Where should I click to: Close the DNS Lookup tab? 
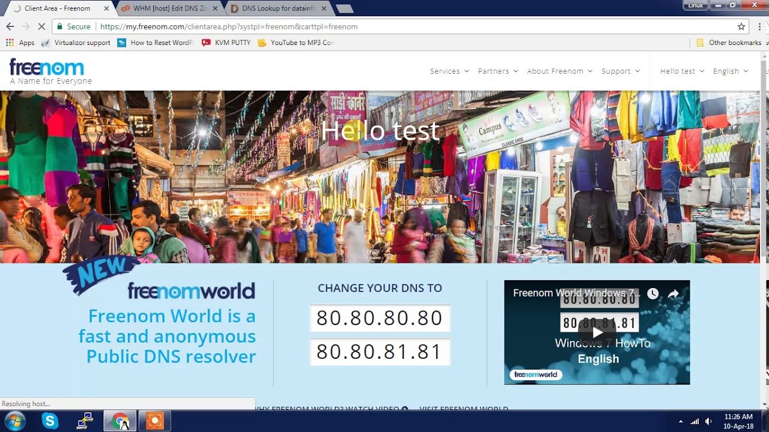tap(324, 8)
